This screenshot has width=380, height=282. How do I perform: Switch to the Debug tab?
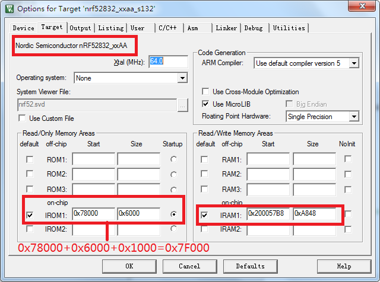click(254, 28)
